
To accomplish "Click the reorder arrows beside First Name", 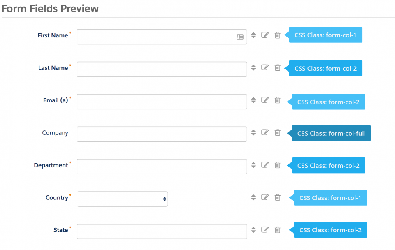I will coord(253,35).
